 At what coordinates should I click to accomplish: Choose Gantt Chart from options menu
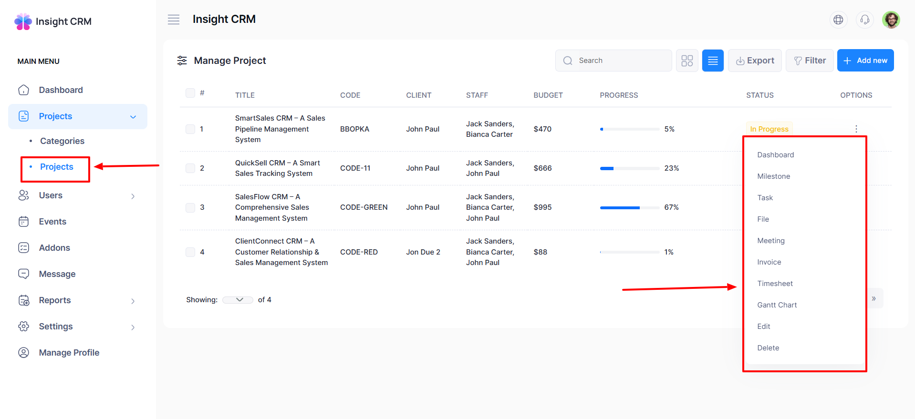777,305
